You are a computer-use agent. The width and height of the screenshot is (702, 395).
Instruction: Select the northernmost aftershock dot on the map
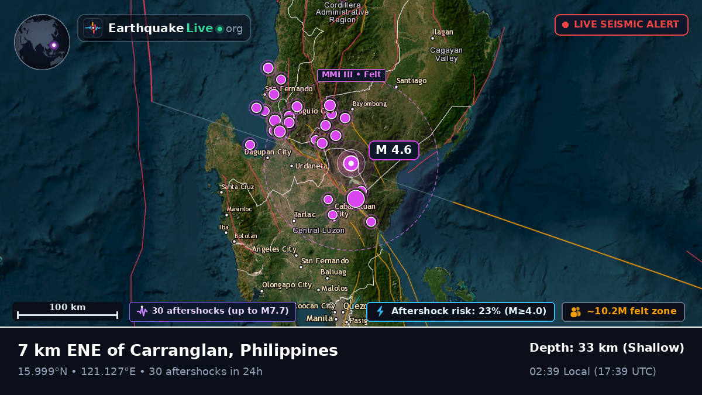268,68
